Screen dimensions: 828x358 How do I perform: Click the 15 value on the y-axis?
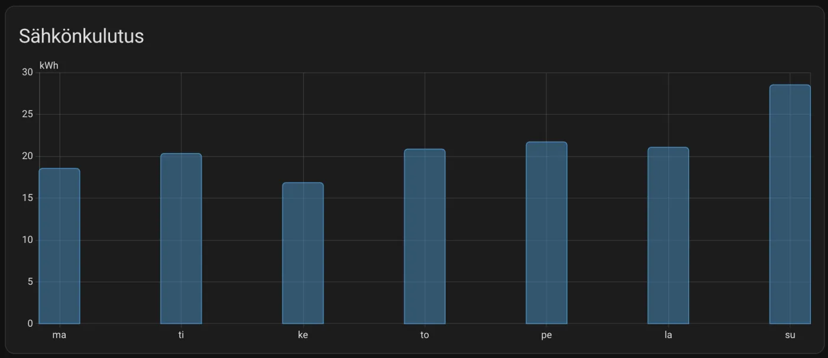(27, 198)
